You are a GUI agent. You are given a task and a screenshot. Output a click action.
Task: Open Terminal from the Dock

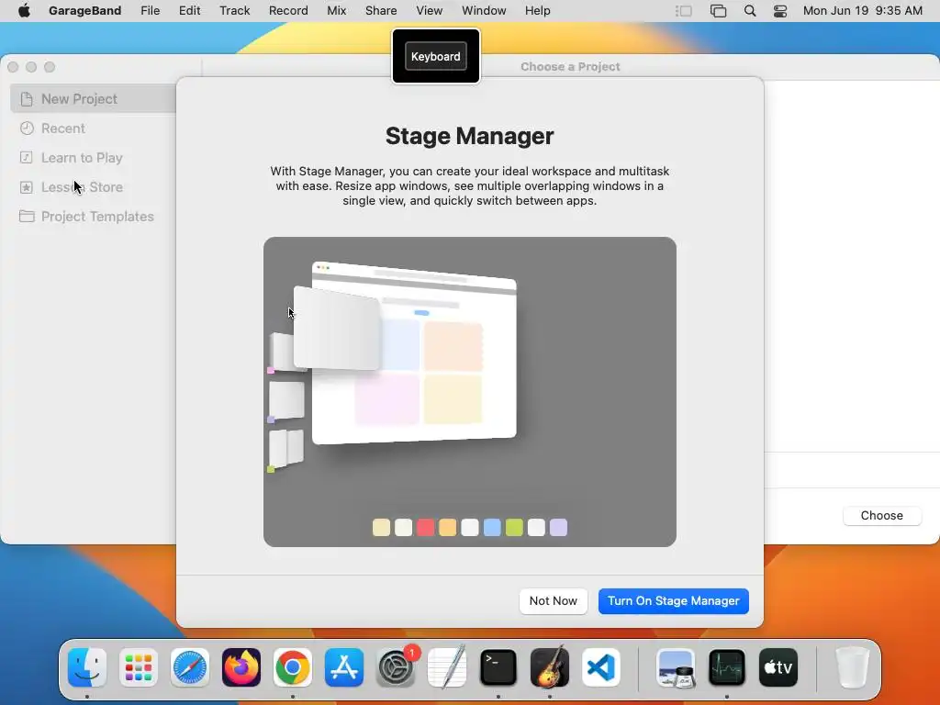(498, 667)
